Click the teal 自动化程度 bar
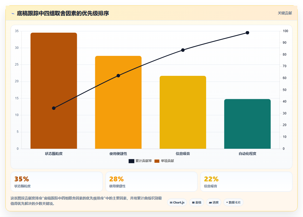This screenshot has width=303, height=217. pyautogui.click(x=247, y=124)
